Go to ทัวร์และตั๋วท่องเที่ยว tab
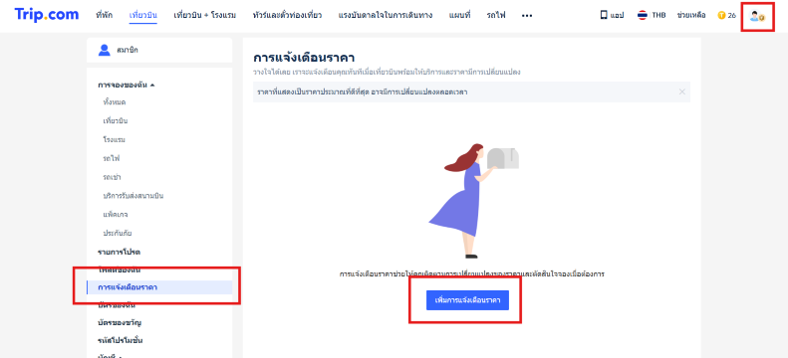 288,15
